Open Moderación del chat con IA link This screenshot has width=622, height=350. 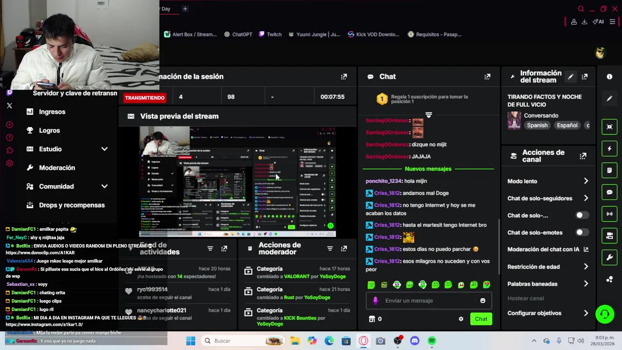(548, 249)
